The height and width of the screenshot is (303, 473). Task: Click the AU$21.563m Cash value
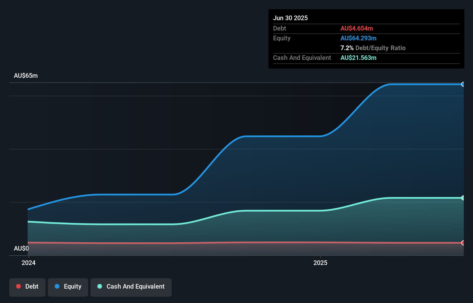[358, 58]
